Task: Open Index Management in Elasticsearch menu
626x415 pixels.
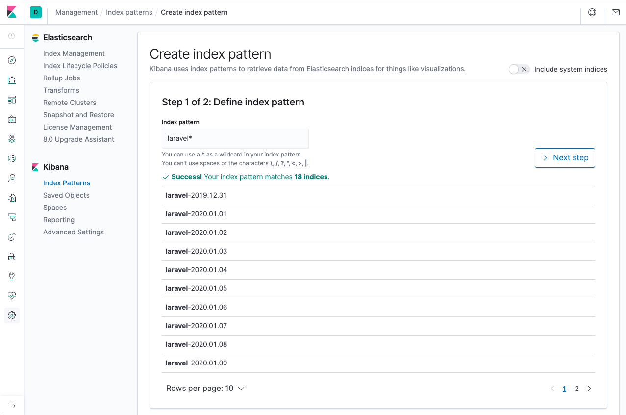Action: tap(74, 53)
